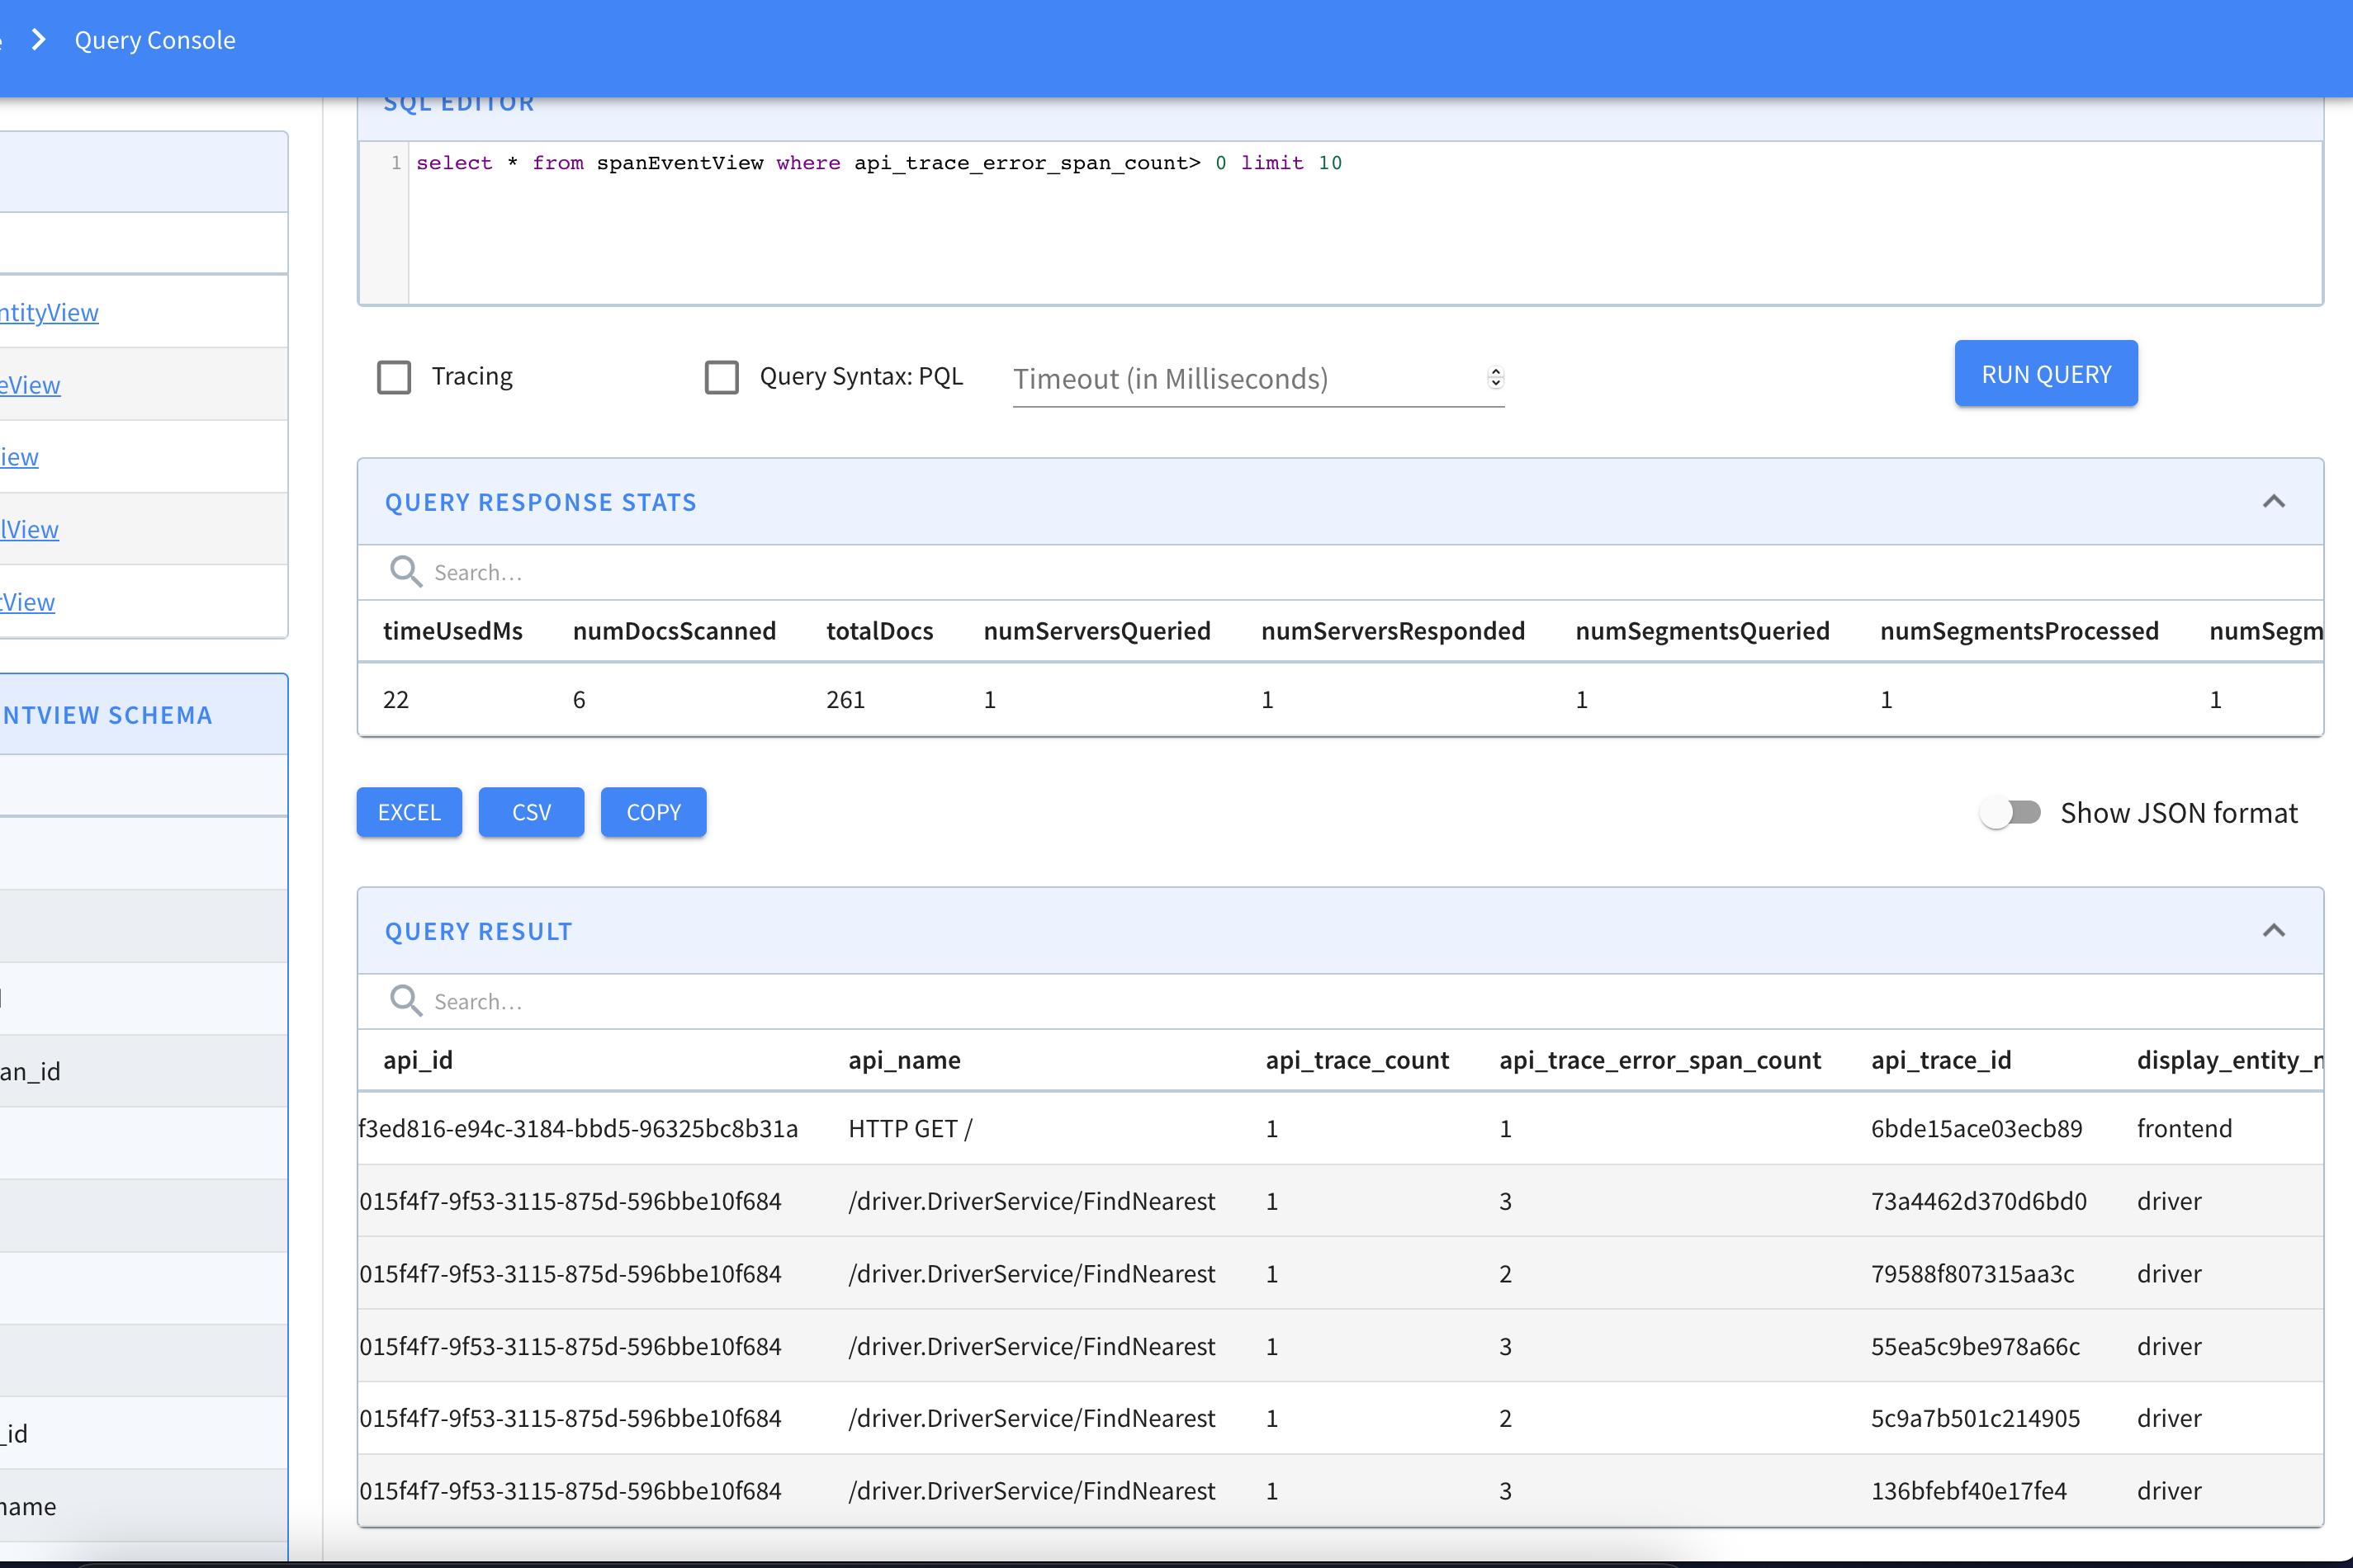Download results using the CSV button
The width and height of the screenshot is (2353, 1568).
point(531,812)
